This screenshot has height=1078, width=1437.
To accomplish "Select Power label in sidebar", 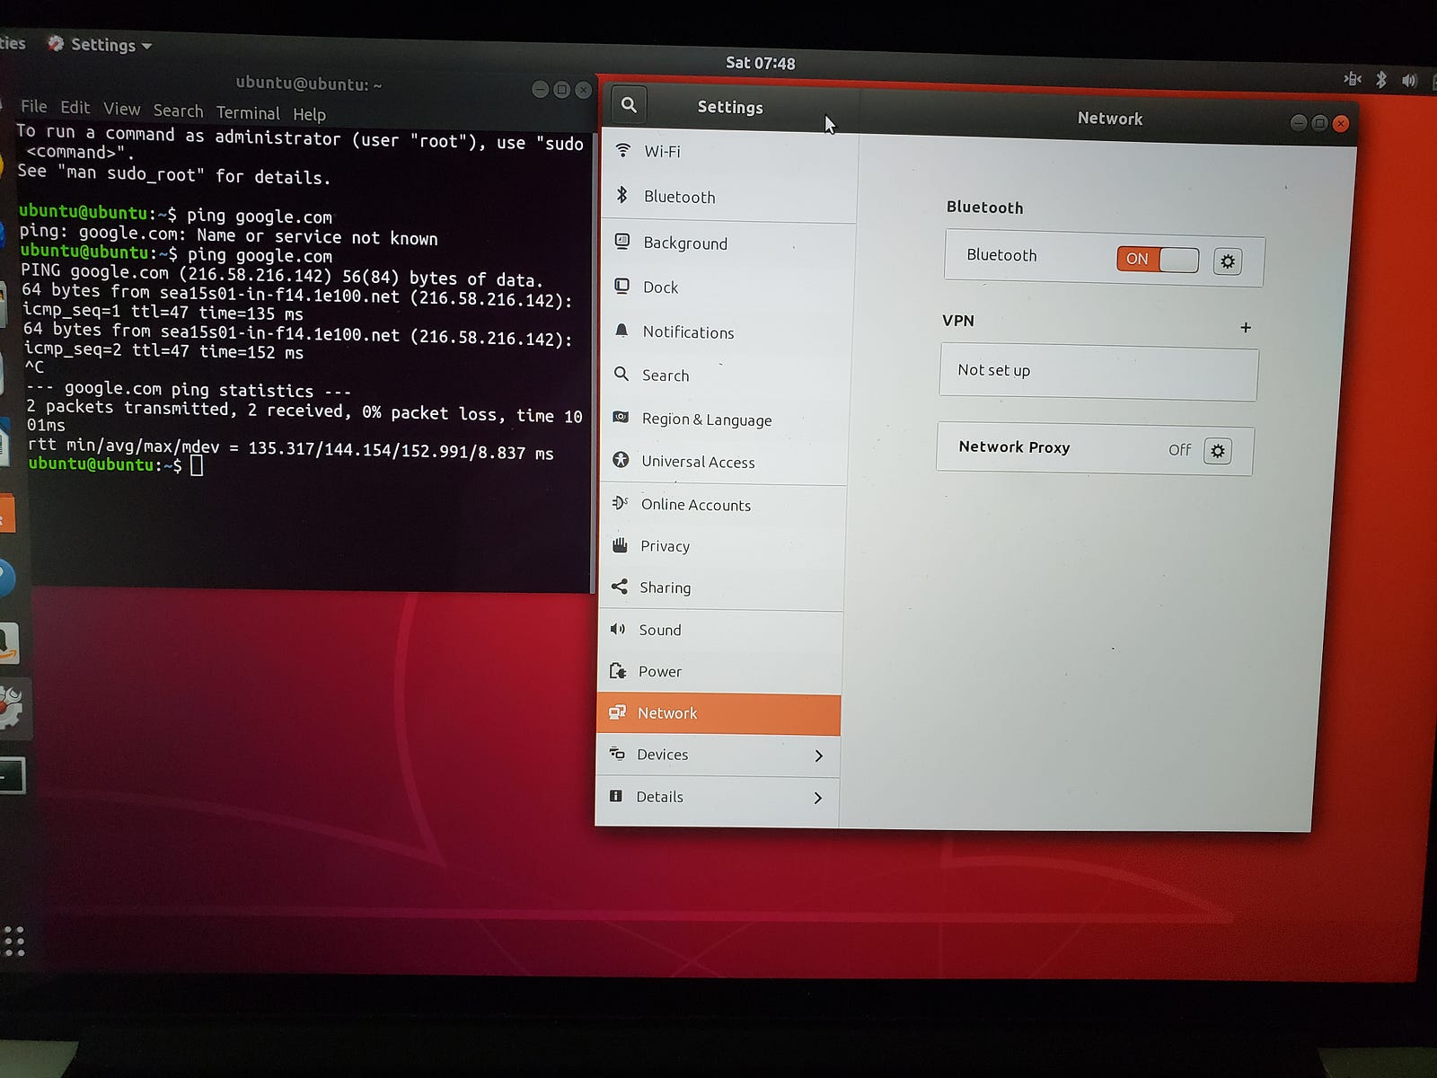I will (660, 671).
